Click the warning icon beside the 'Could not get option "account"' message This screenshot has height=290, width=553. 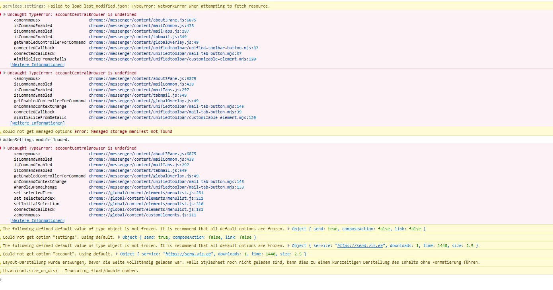(x=1, y=254)
